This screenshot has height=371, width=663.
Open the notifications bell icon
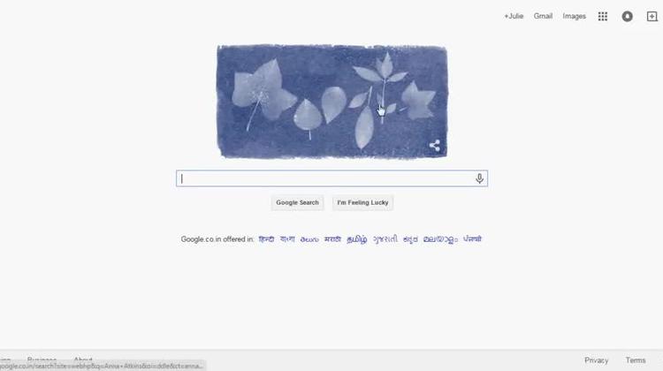[627, 17]
